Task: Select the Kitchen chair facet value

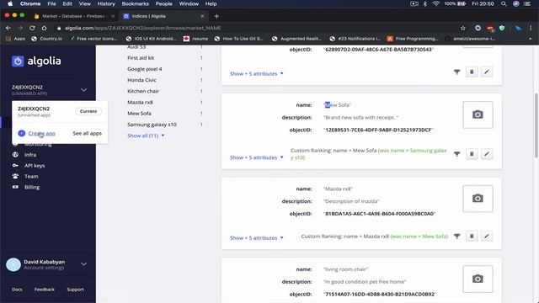Action: (x=143, y=91)
